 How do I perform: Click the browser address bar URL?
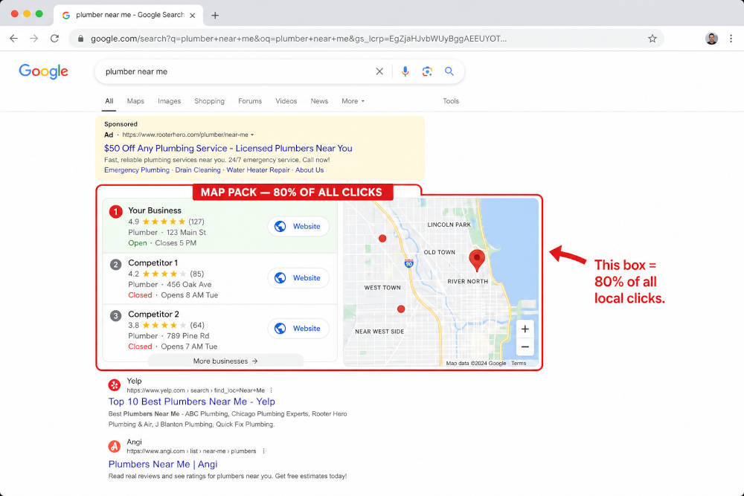[x=298, y=39]
